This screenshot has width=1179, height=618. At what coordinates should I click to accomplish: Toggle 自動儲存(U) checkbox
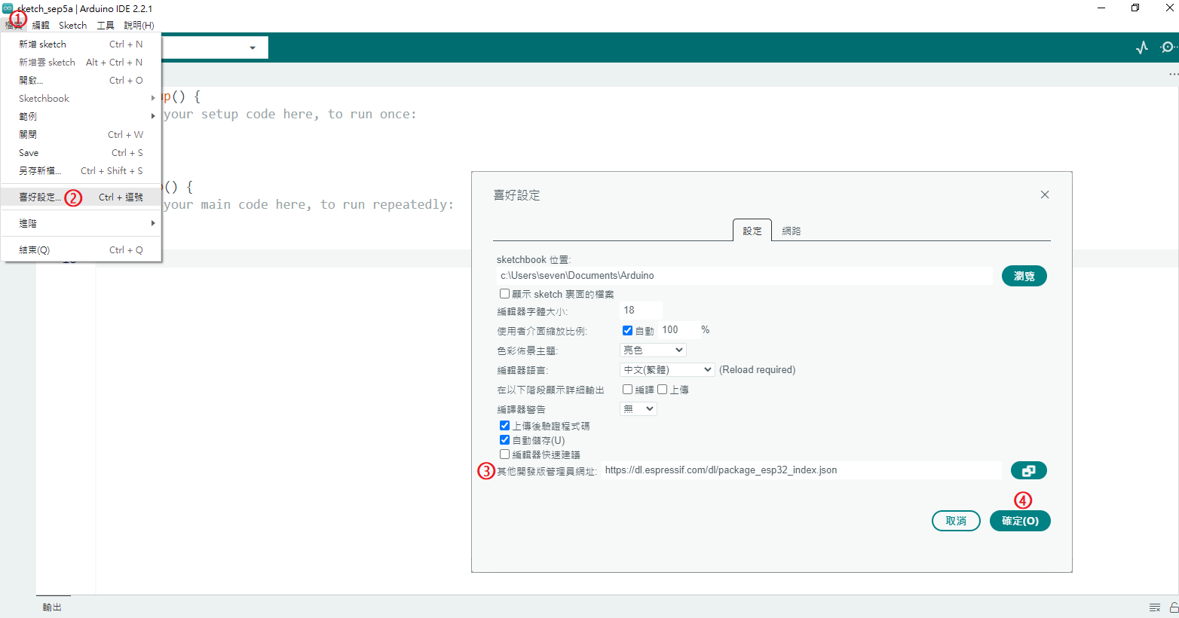pyautogui.click(x=504, y=440)
